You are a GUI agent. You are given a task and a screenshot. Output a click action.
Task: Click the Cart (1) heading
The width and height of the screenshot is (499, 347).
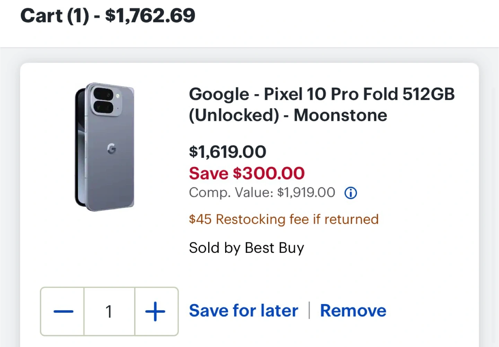[x=54, y=16]
